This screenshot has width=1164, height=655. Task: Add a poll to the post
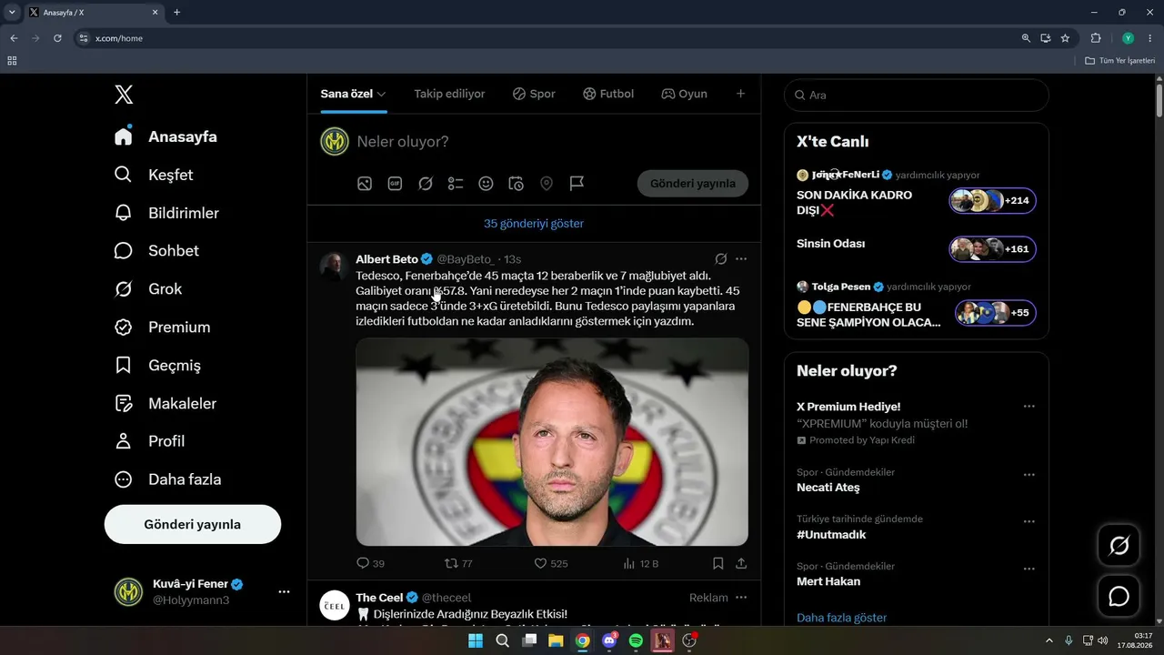pyautogui.click(x=456, y=184)
